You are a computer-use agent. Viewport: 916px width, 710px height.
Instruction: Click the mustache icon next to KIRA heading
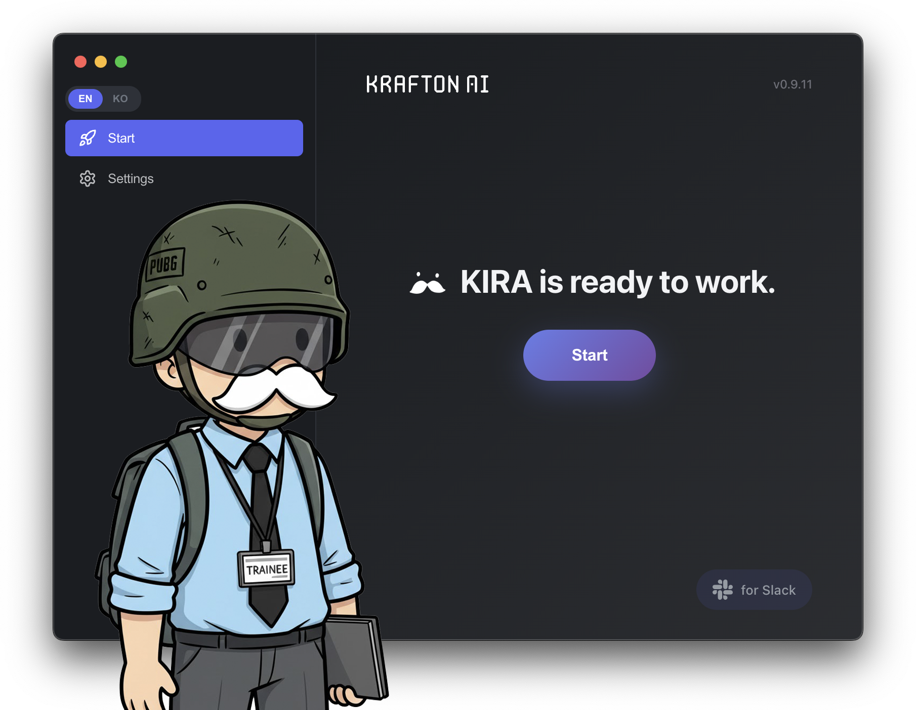click(x=428, y=283)
